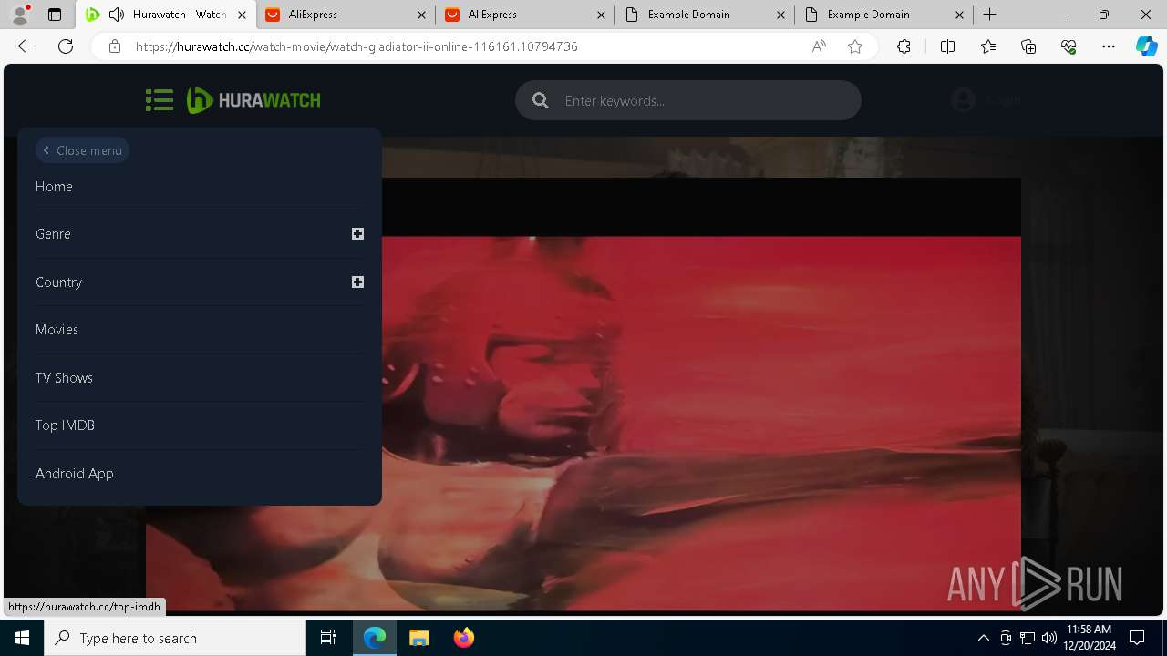
Task: Expand the Genre plus icon
Action: point(357,234)
